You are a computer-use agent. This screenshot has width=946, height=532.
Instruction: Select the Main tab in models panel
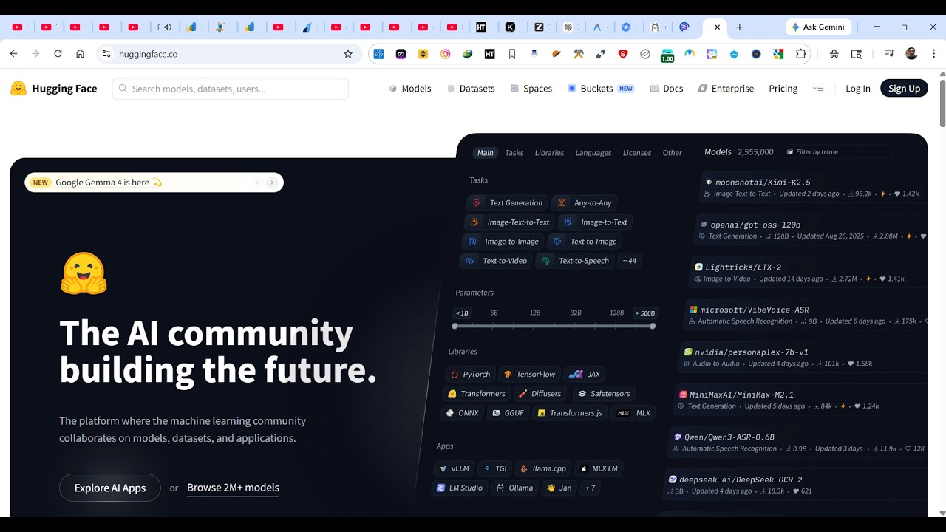(x=486, y=153)
